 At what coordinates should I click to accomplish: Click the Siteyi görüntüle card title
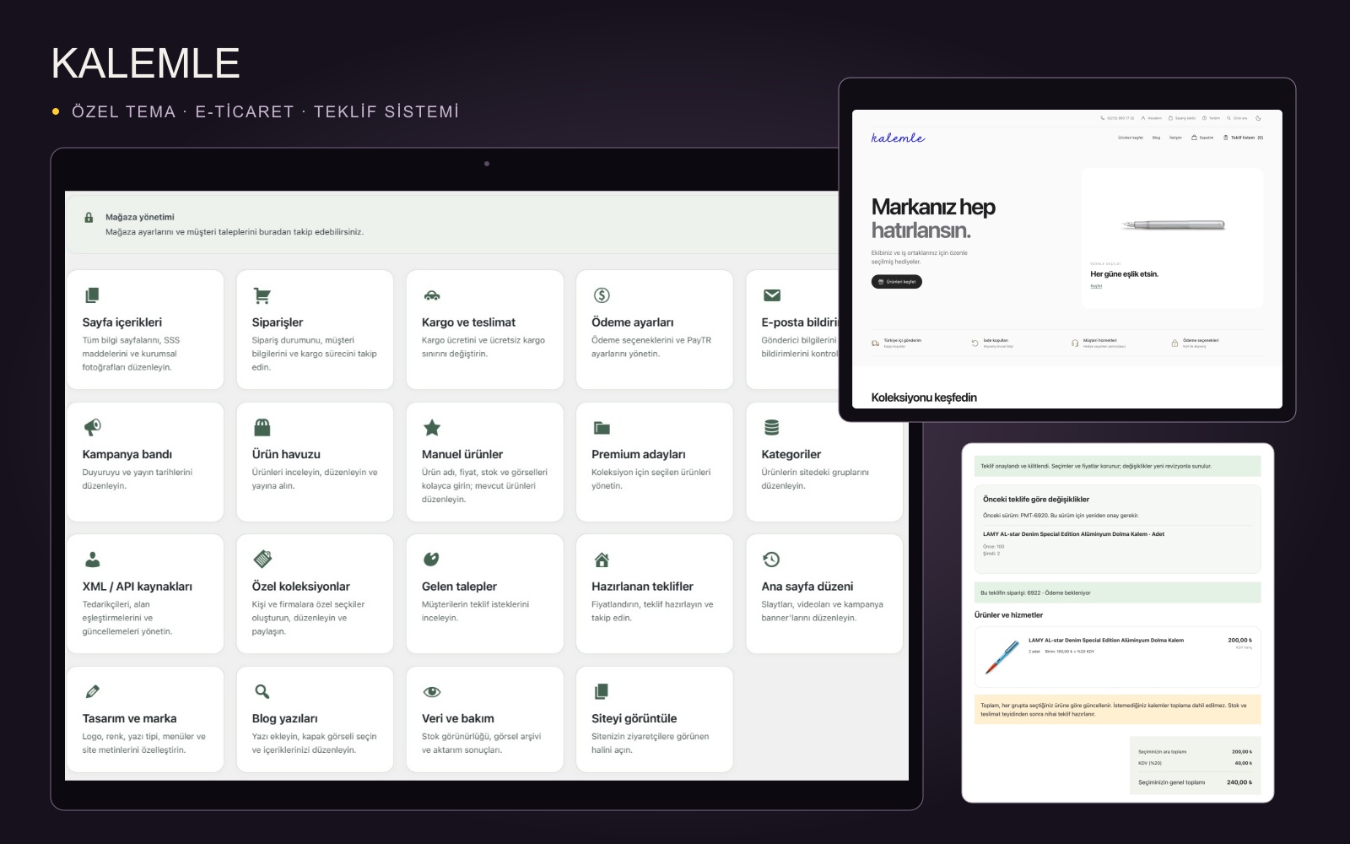coord(634,718)
